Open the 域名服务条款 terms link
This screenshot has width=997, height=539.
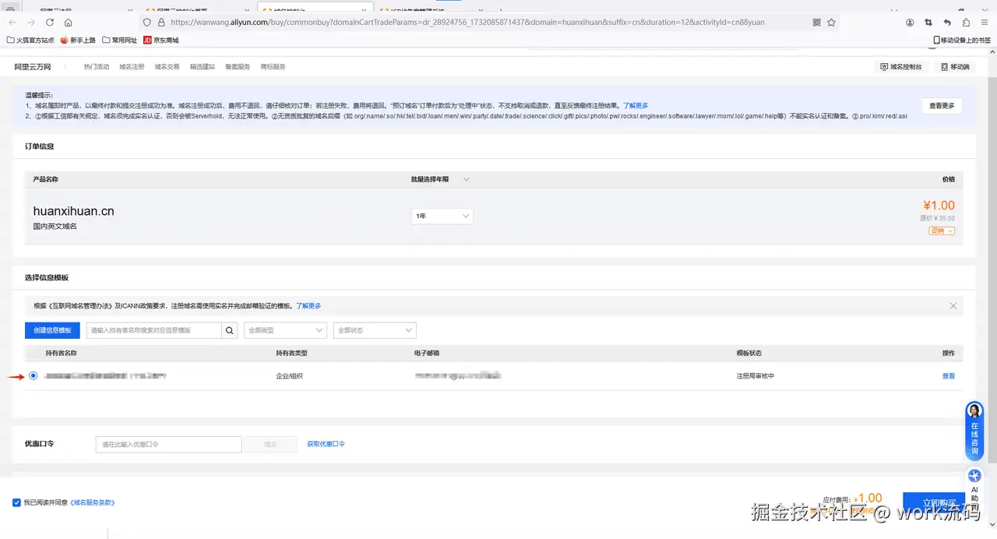click(x=93, y=502)
